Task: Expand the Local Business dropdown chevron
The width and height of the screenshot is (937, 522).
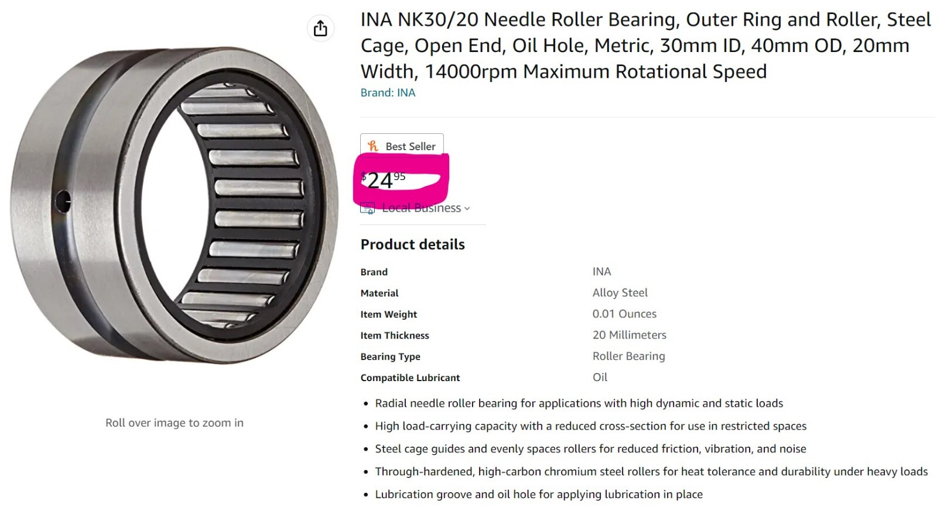Action: [x=466, y=209]
